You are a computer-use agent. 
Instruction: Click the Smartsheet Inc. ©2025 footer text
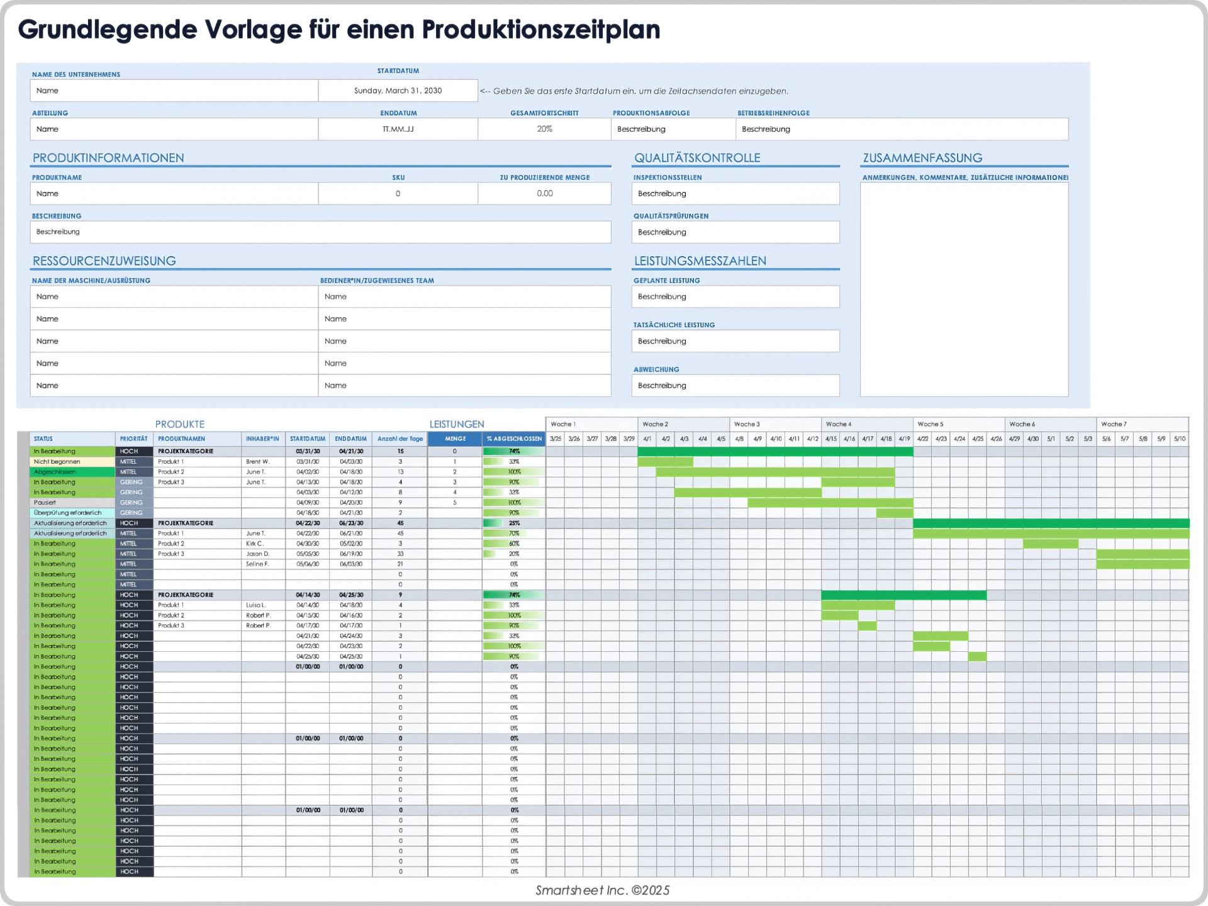click(601, 890)
